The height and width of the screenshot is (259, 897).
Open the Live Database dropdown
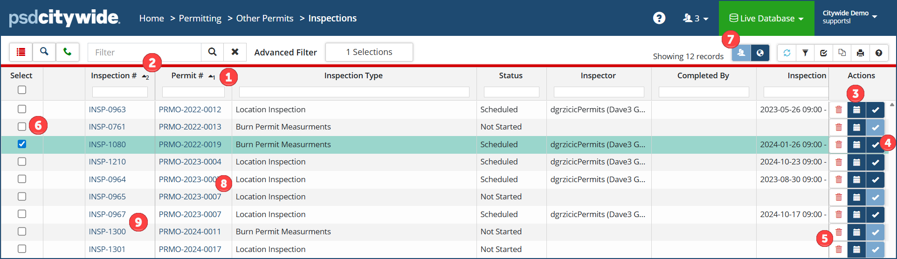(x=766, y=18)
